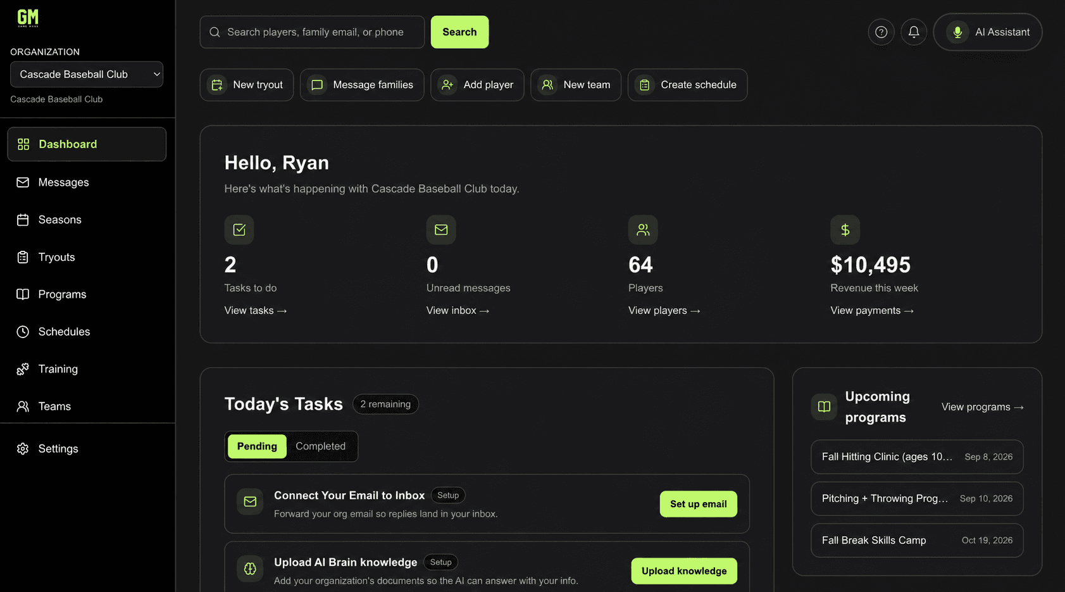This screenshot has width=1065, height=592.
Task: Click the 2 remaining badge
Action: click(x=385, y=404)
